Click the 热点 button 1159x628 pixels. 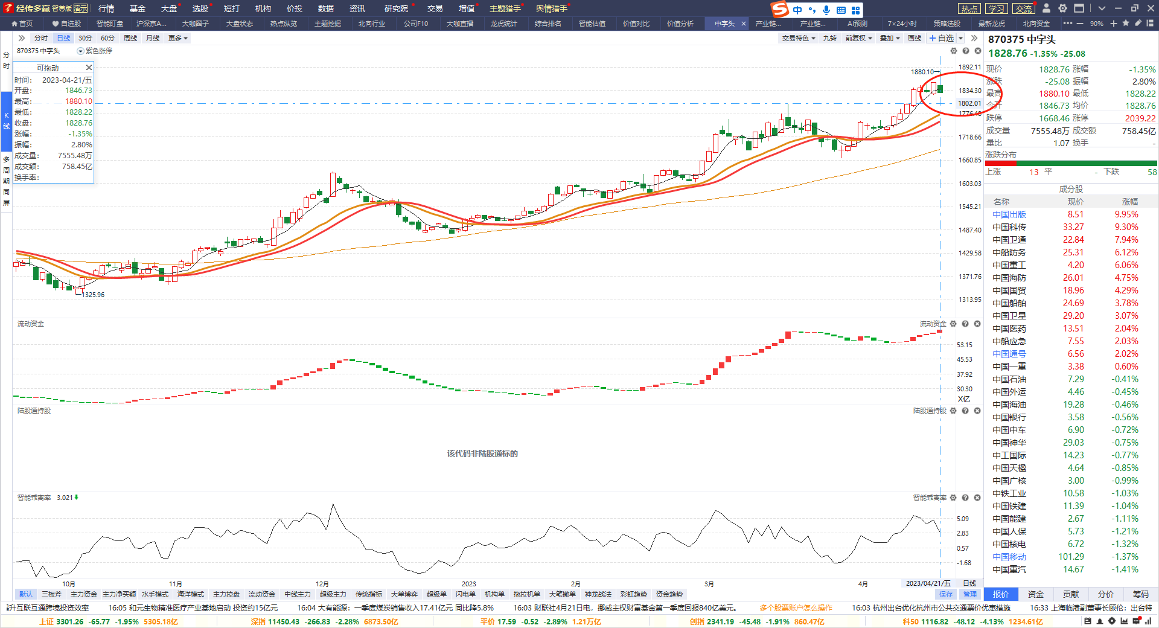point(969,8)
